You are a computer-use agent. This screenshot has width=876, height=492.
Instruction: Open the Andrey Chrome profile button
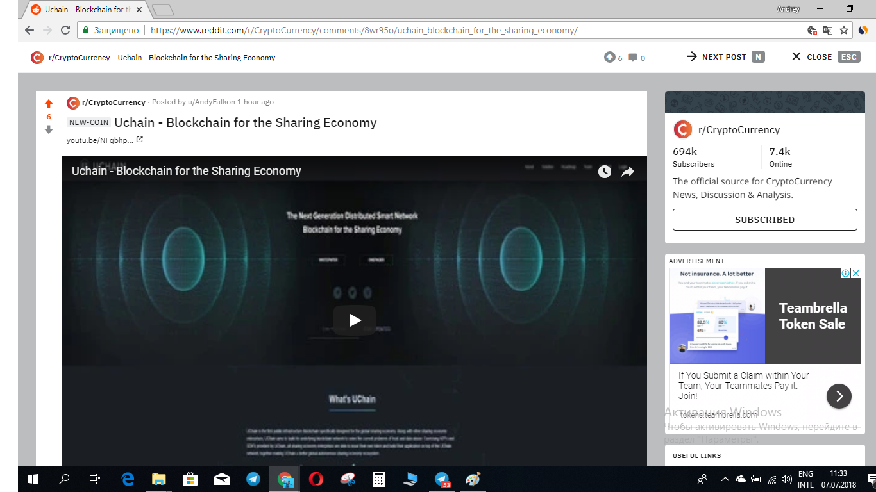click(788, 9)
